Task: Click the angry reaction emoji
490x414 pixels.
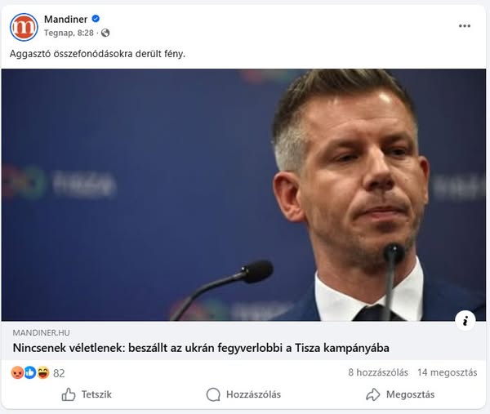Action: point(17,372)
